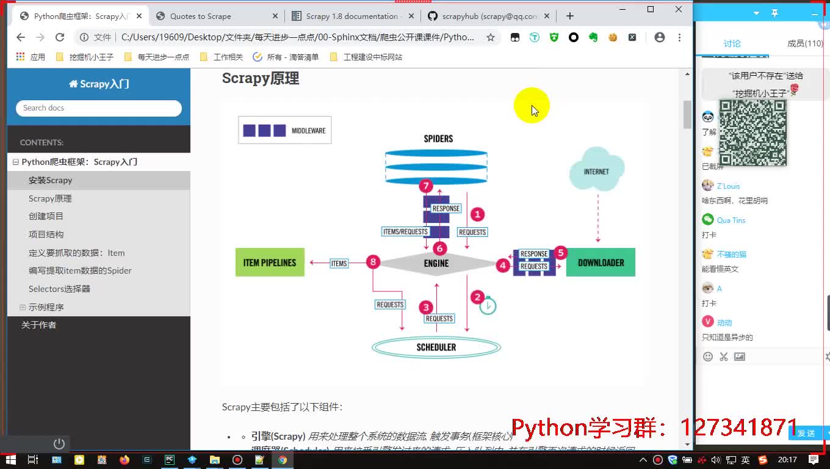Viewport: 830px width, 469px height.
Task: Click the power button overlay icon
Action: (59, 444)
